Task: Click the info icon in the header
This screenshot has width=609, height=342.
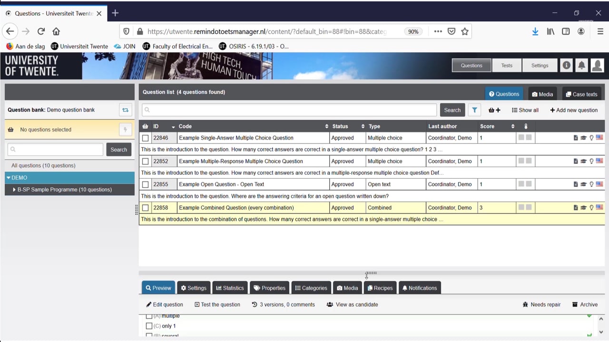Action: point(566,66)
